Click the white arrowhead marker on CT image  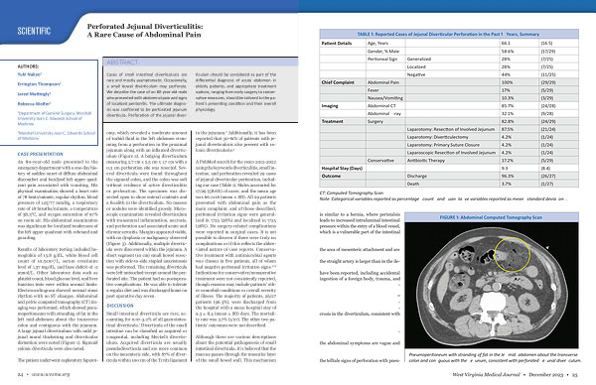(547, 247)
